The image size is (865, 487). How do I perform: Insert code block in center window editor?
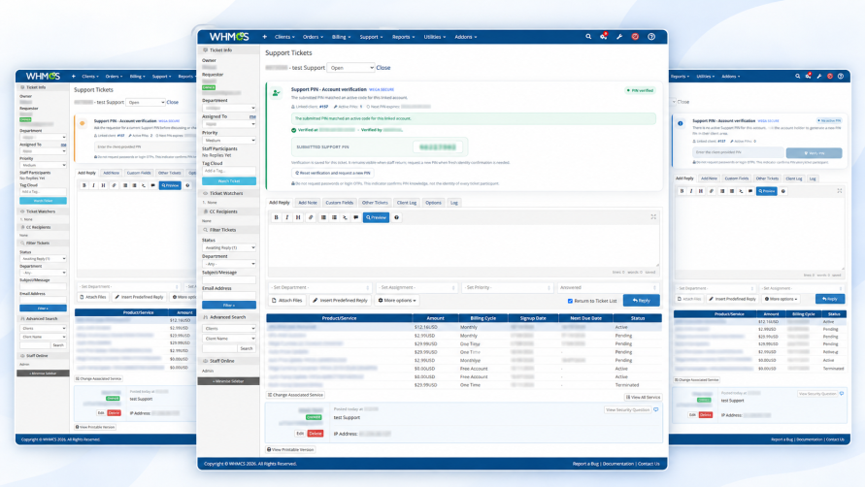(x=346, y=217)
